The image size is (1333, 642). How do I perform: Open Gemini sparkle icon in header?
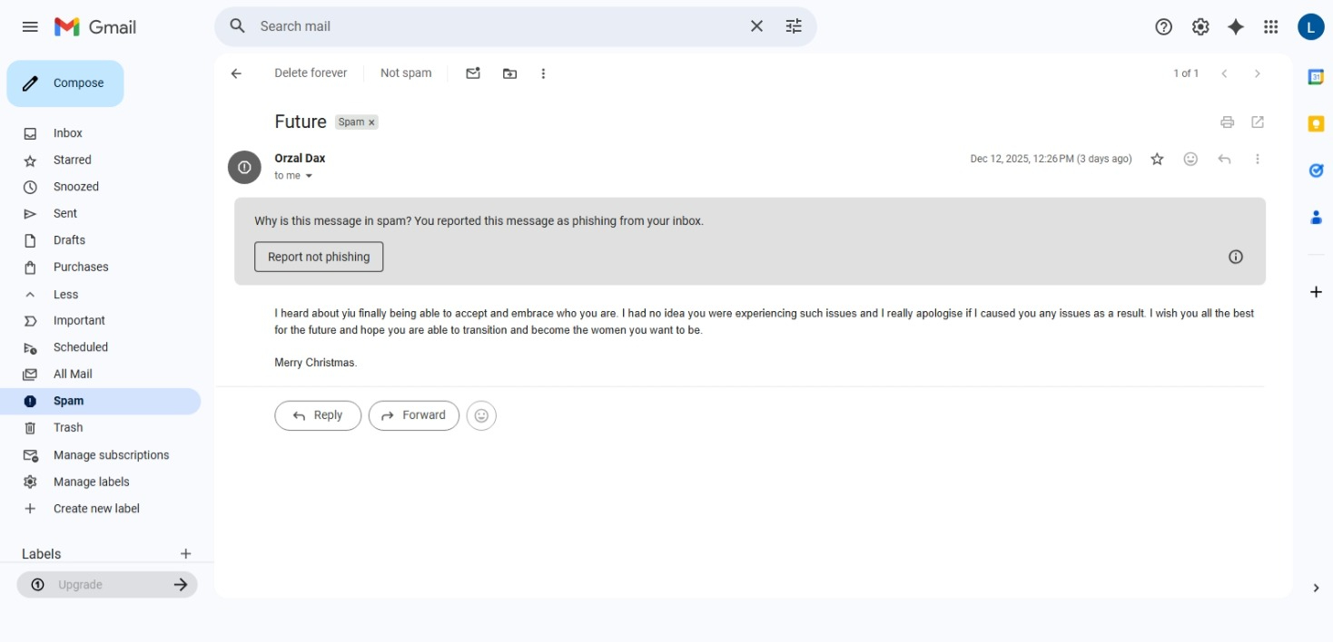tap(1235, 27)
